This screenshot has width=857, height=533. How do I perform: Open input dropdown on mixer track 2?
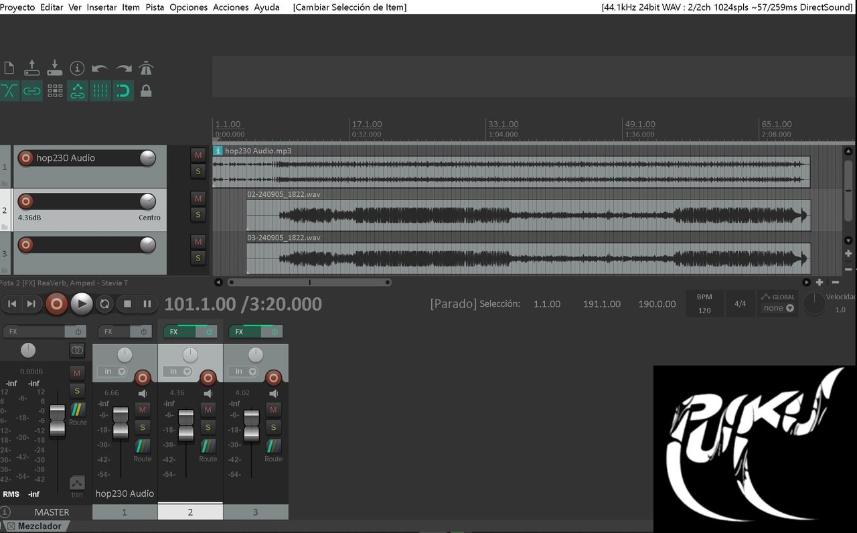177,371
